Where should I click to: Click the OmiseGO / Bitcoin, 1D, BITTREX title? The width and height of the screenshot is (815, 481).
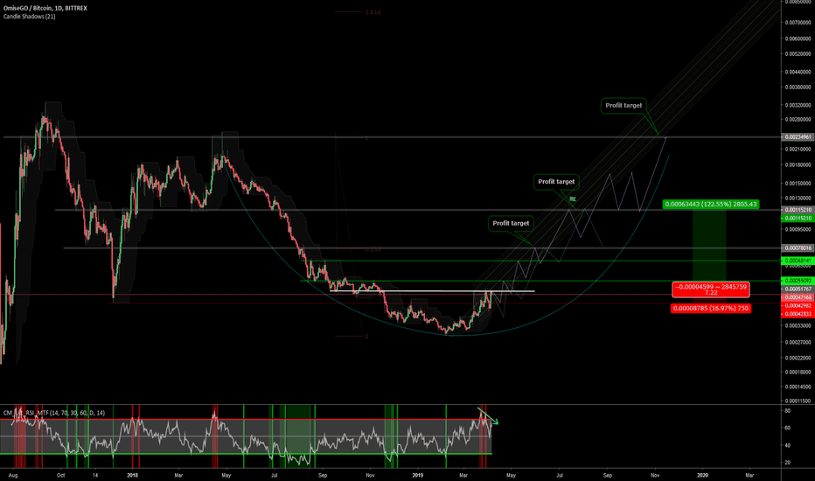tap(45, 9)
